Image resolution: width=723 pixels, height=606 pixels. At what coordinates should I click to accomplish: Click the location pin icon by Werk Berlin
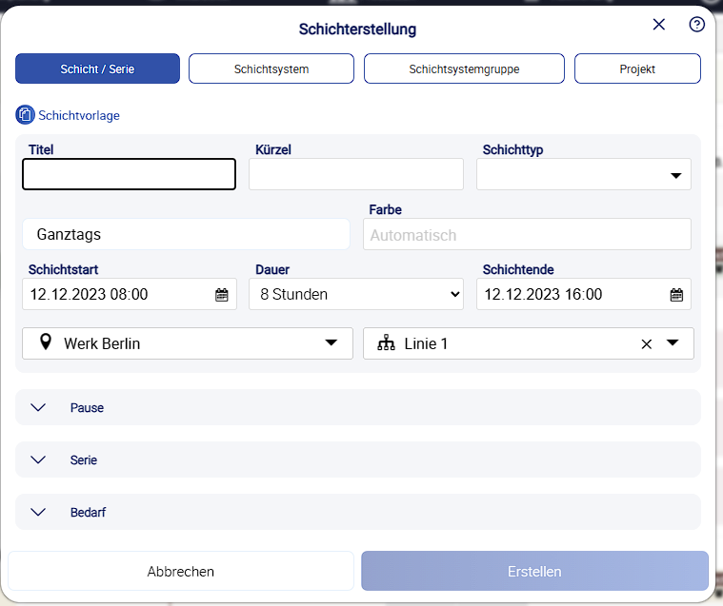(45, 343)
